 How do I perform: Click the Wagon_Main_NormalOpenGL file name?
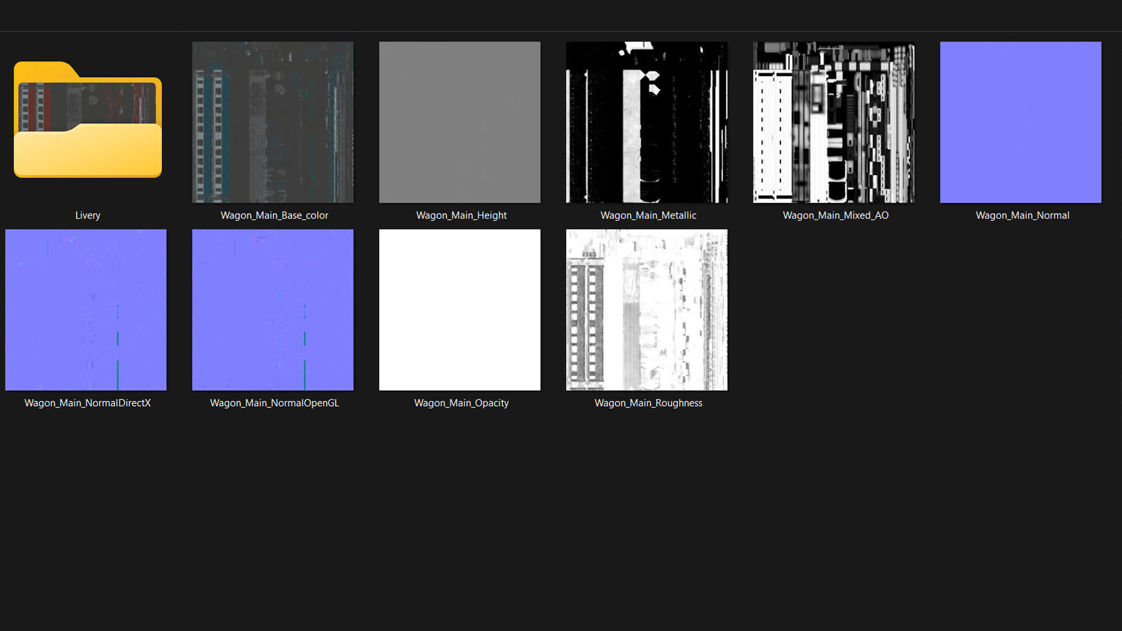(x=274, y=403)
